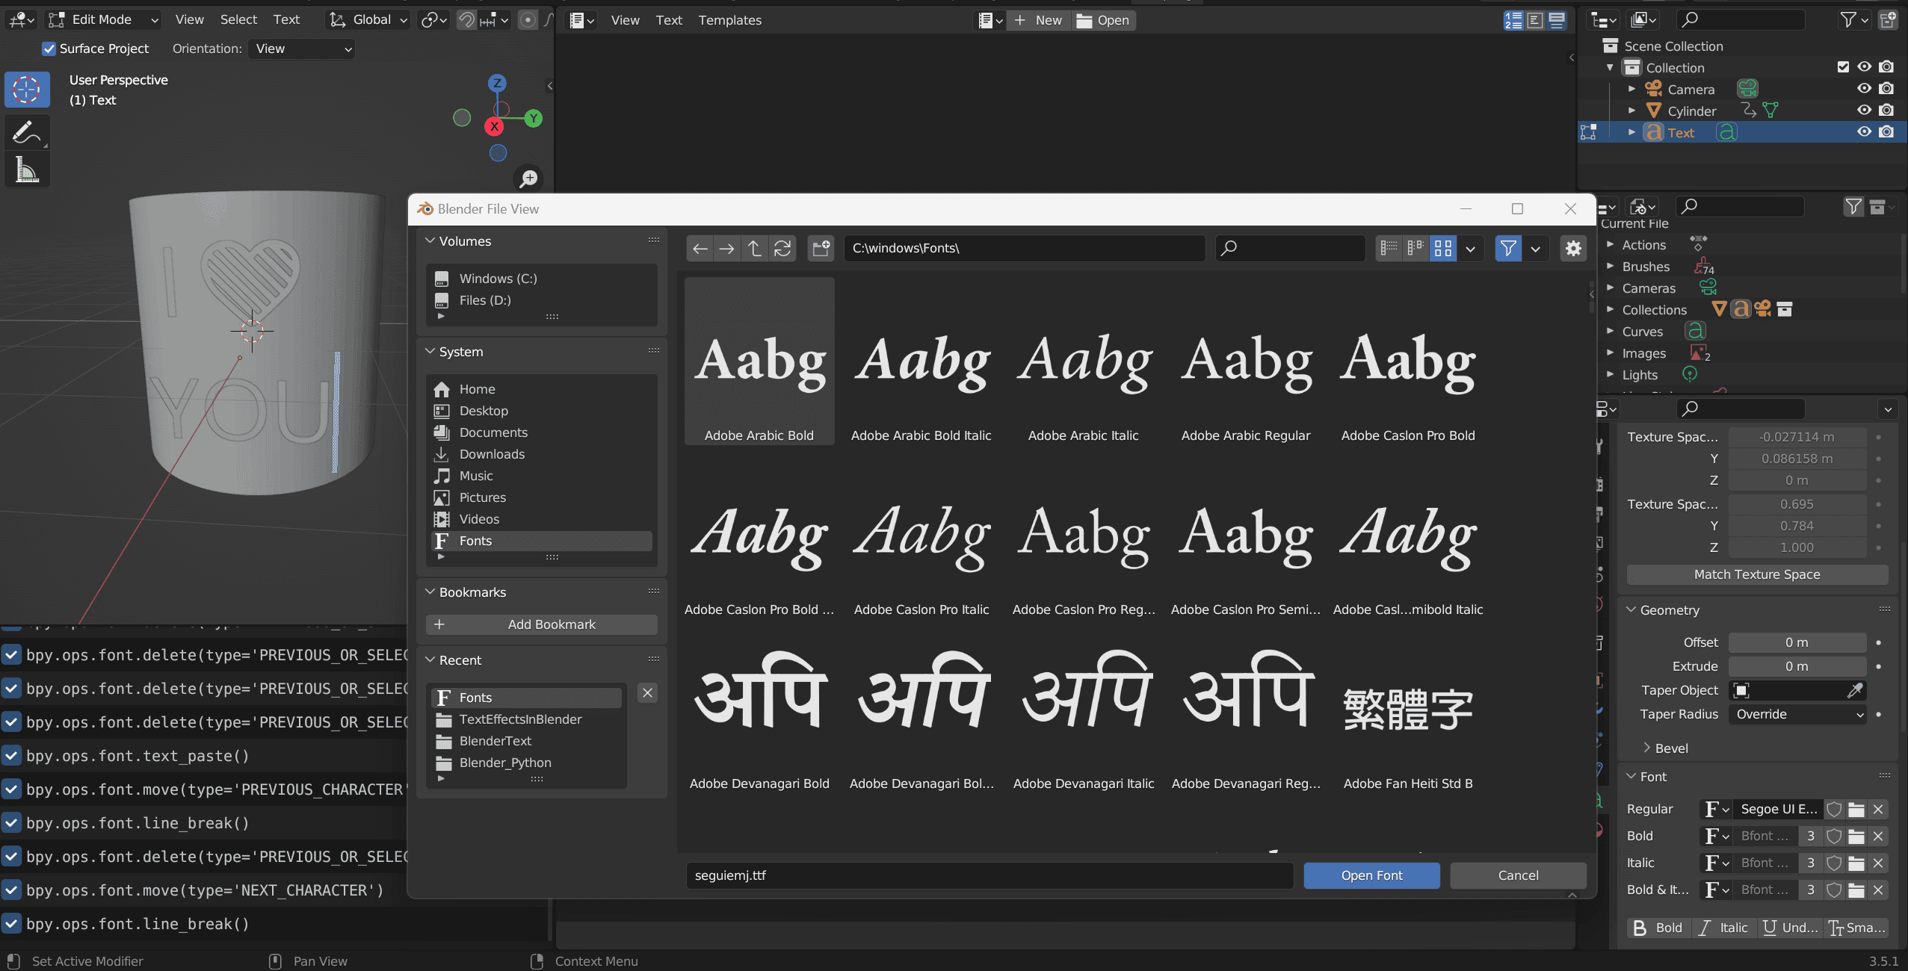Adjust the Extrude value field
This screenshot has height=971, width=1908.
1797,666
